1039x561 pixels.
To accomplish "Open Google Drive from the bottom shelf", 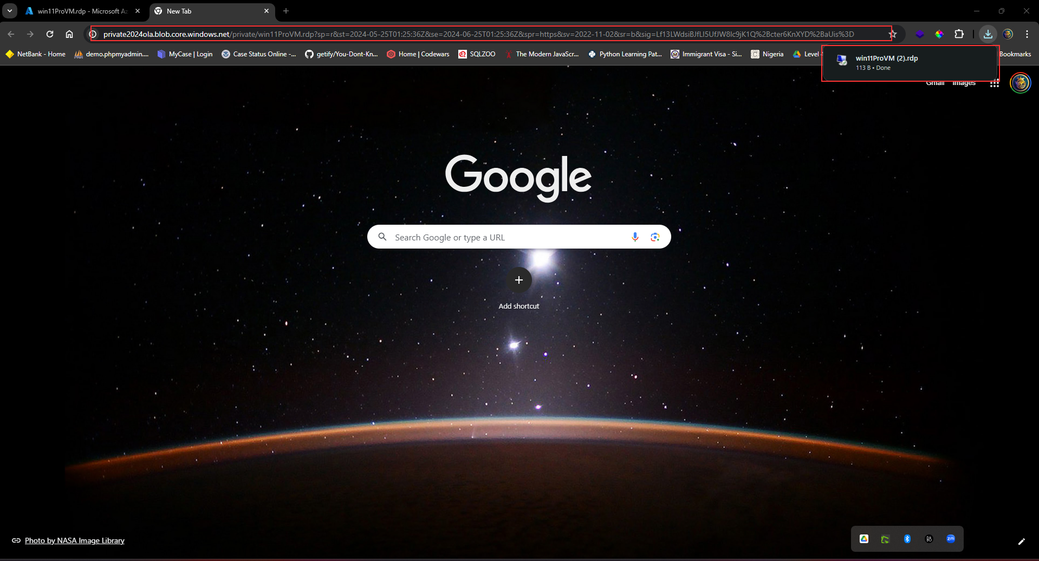I will (x=864, y=538).
